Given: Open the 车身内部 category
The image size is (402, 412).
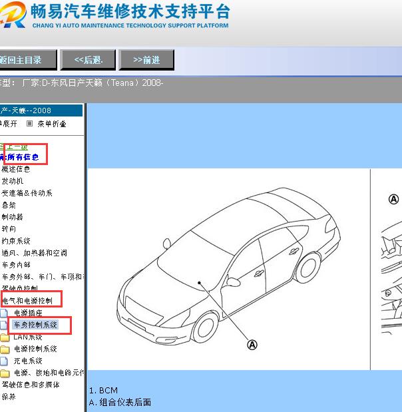Looking at the screenshot, I should tap(16, 265).
